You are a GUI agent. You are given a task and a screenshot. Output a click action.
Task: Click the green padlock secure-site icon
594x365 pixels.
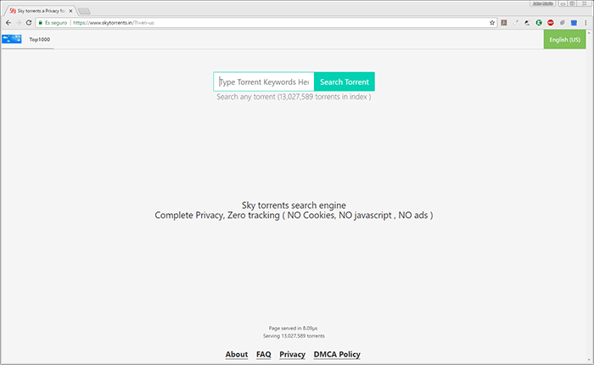point(40,23)
